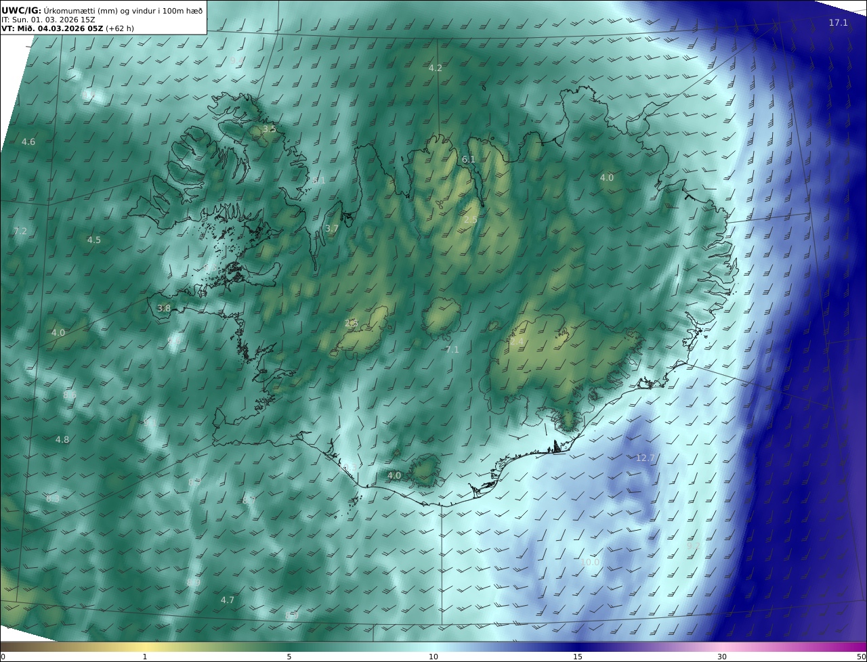Click the 17.1 value label on the map
This screenshot has width=867, height=662.
(x=839, y=23)
